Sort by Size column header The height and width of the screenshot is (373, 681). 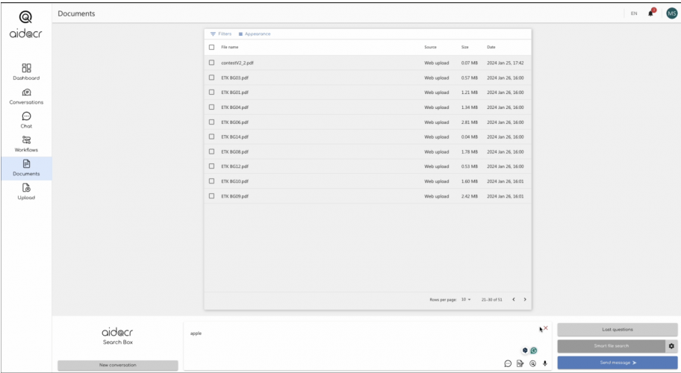pyautogui.click(x=464, y=47)
